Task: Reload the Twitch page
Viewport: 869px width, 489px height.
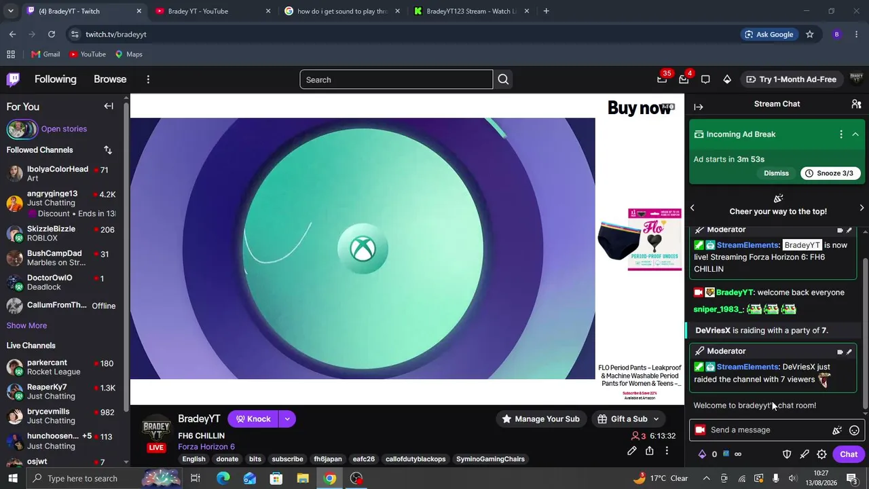Action: 52,34
